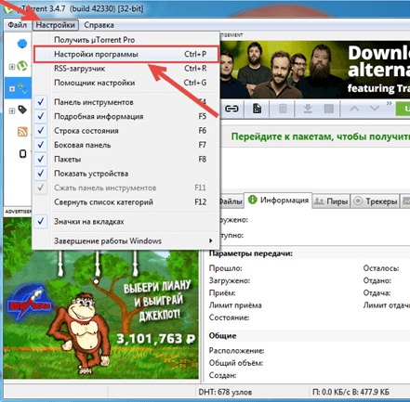Toggle Показать устройства option
The image size is (410, 402).
pyautogui.click(x=126, y=174)
